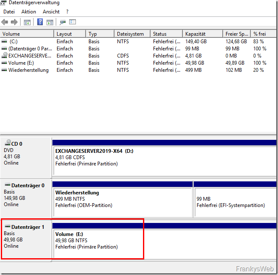Select Wiederherstellung row in volume list

tap(28, 70)
